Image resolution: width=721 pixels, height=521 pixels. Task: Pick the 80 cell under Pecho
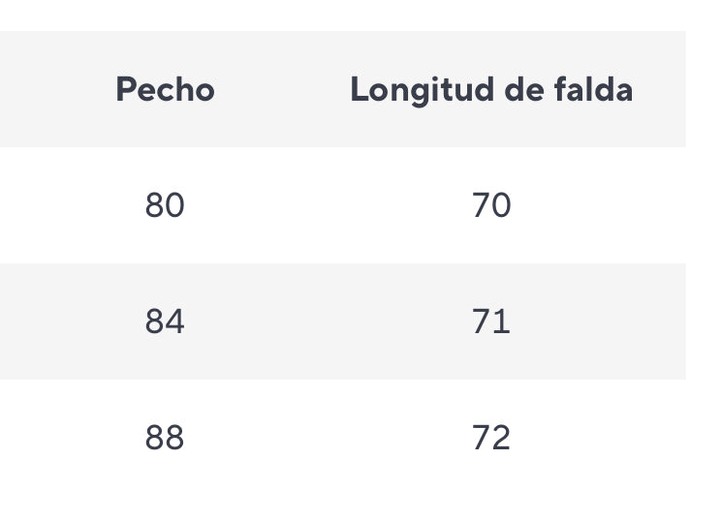click(165, 205)
